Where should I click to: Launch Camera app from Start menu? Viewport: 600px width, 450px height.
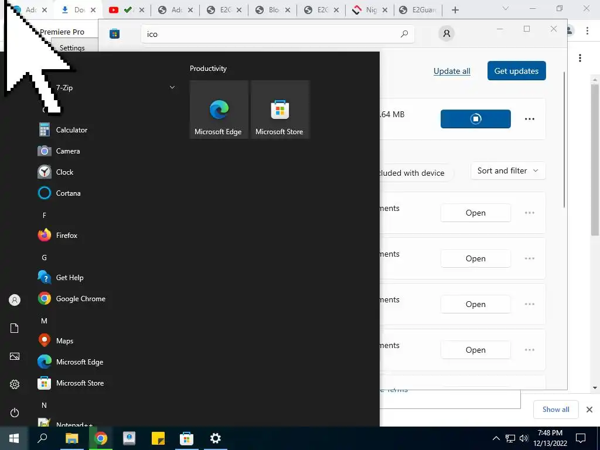pos(68,151)
